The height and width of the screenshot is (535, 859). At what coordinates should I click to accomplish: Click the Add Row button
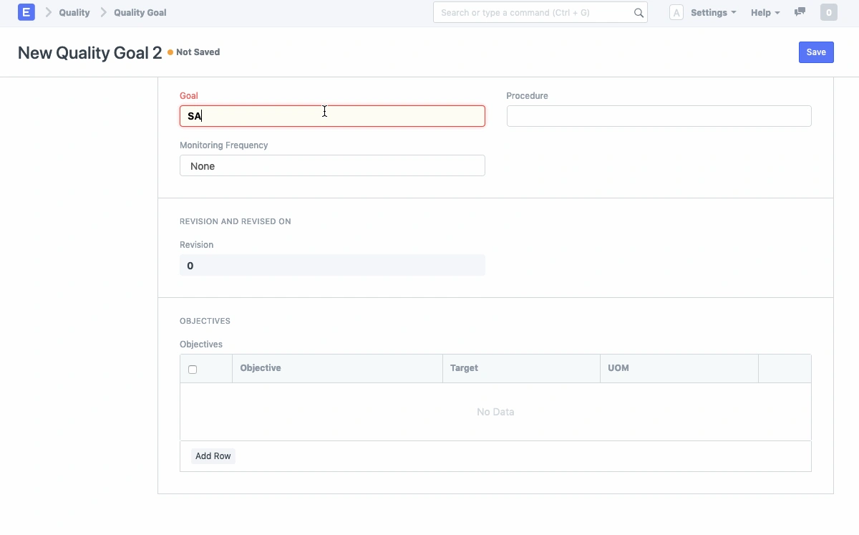(x=213, y=456)
